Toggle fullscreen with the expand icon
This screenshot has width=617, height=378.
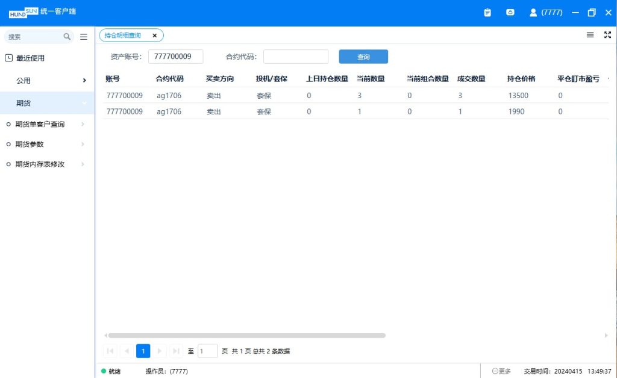pyautogui.click(x=607, y=35)
